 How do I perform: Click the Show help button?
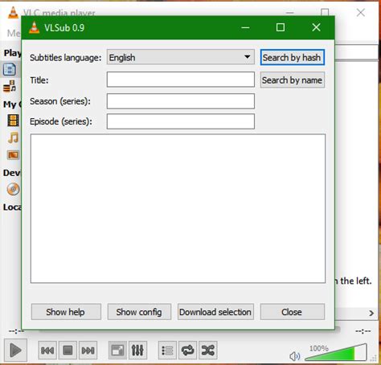point(66,312)
